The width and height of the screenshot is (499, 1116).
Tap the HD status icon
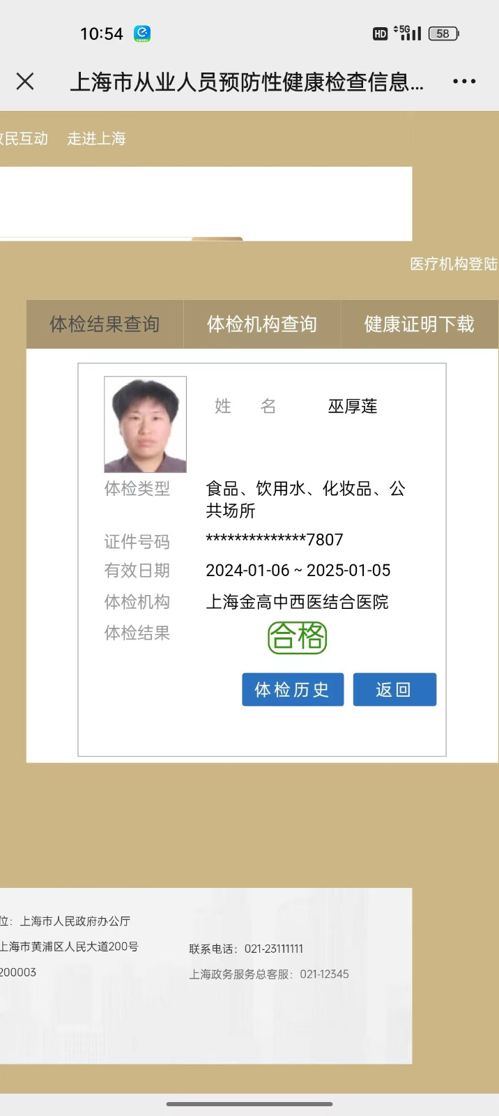(381, 33)
